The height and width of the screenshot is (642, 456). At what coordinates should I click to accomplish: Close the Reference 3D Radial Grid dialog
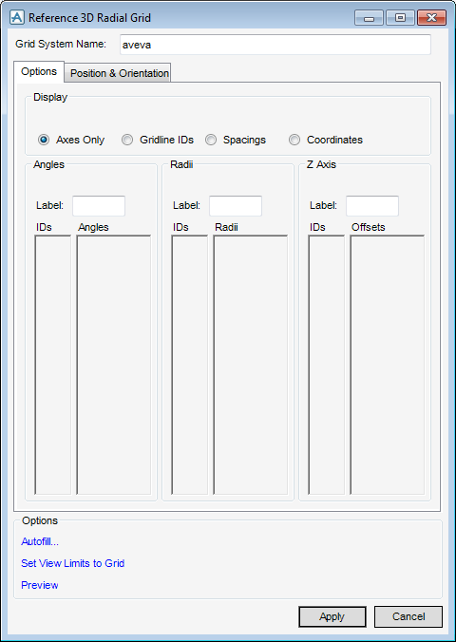coord(431,18)
